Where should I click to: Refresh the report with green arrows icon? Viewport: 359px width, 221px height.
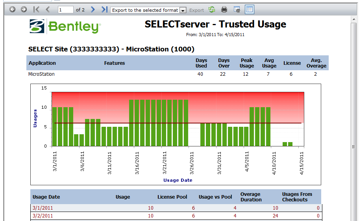(212, 9)
